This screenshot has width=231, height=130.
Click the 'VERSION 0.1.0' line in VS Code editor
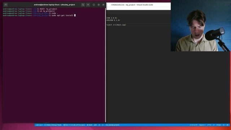(113, 20)
